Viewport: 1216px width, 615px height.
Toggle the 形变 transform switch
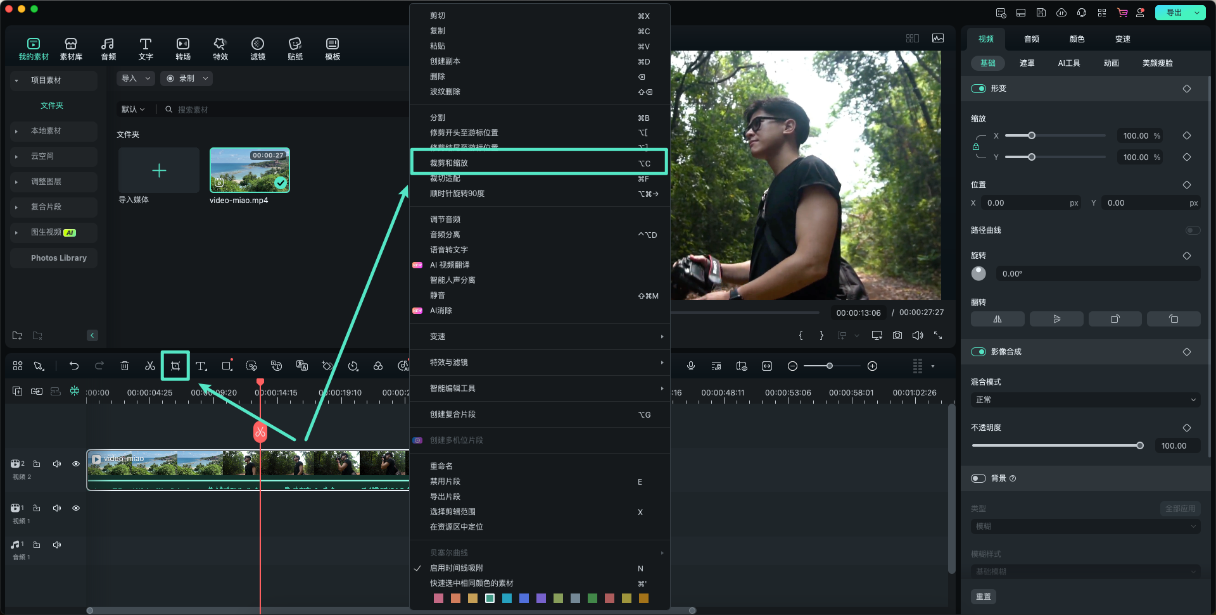[x=978, y=89]
